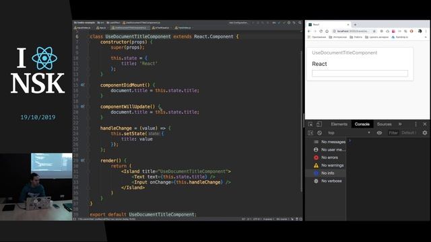Image resolution: width=431 pixels, height=242 pixels.
Task: Open Chrome three-dot menu
Action: click(426, 32)
